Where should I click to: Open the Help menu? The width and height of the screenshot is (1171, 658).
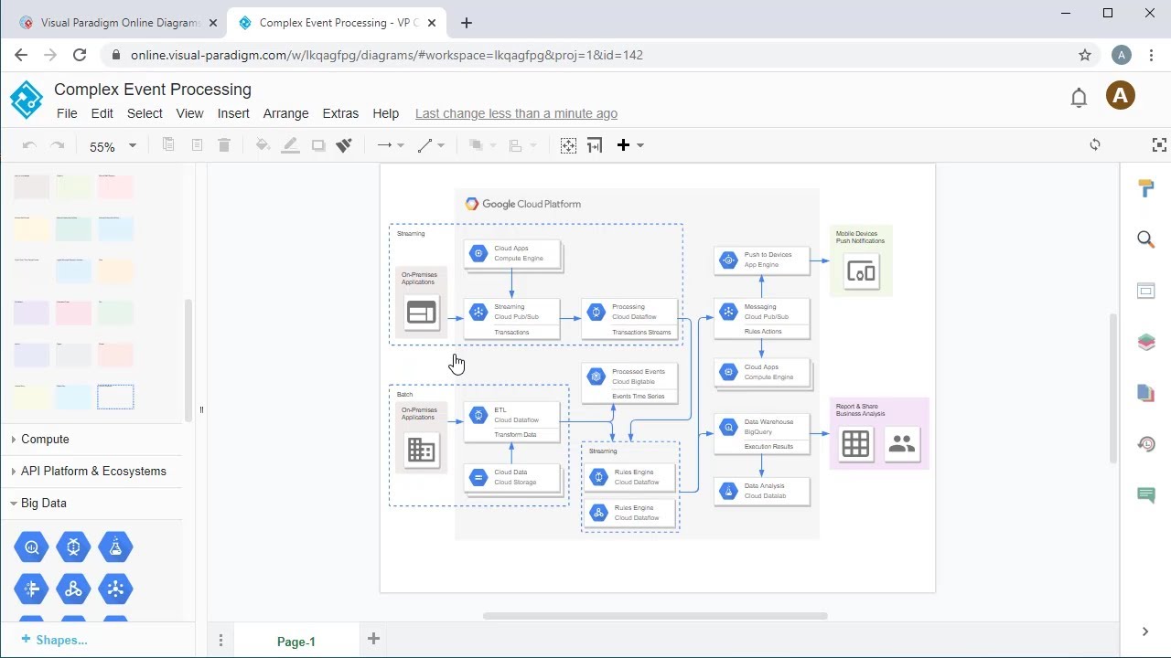(x=386, y=113)
